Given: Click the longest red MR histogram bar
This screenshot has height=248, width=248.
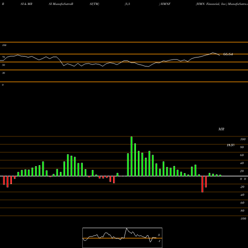Looking at the screenshot, I should click(202, 184).
